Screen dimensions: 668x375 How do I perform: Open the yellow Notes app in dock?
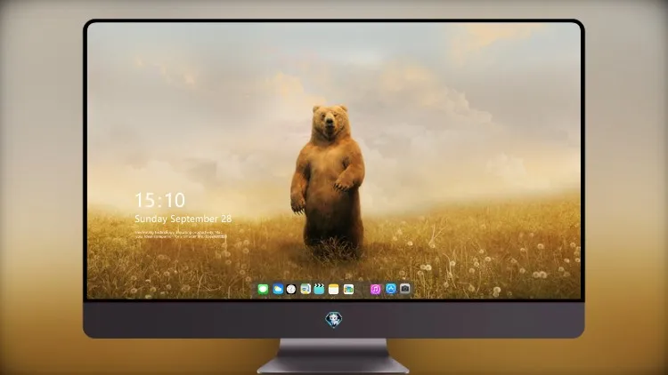pos(334,289)
